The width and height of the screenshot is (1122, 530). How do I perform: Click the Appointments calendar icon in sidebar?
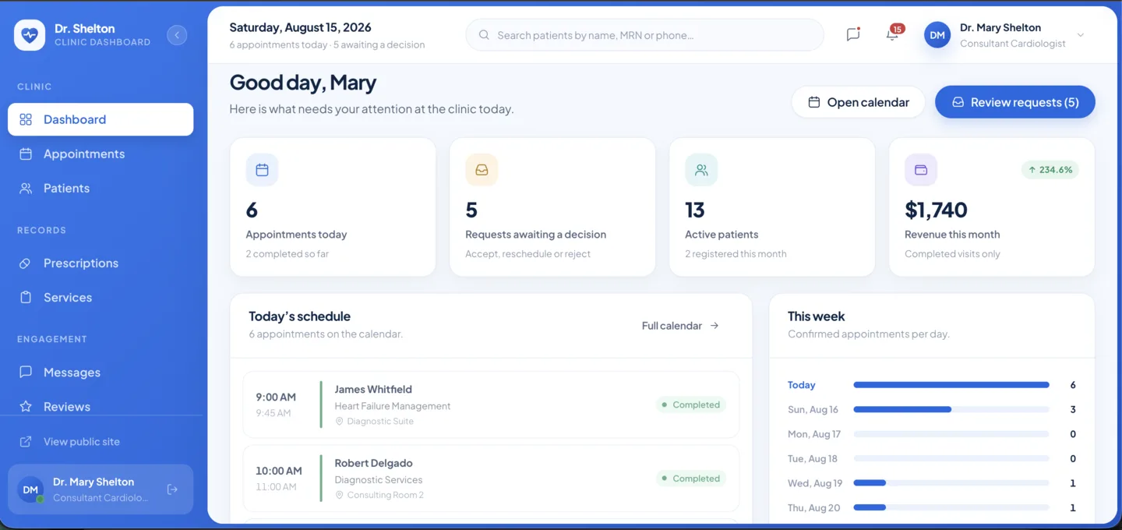click(26, 154)
